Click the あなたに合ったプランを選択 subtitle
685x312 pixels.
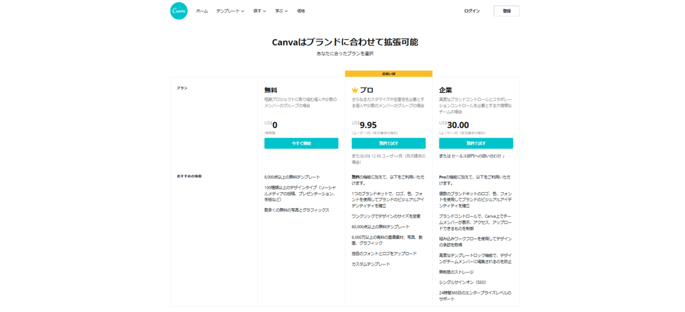click(345, 54)
